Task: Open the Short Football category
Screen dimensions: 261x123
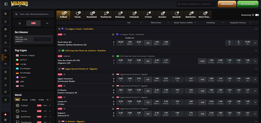Action: [205, 15]
